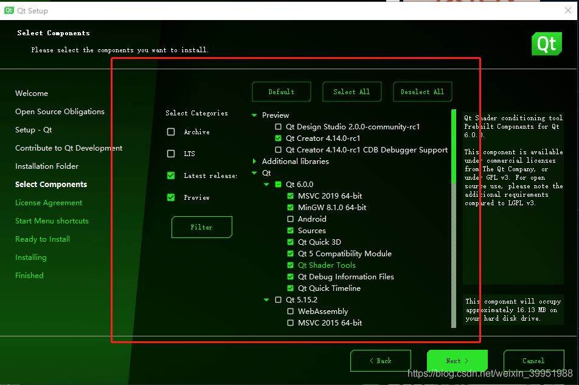Image resolution: width=579 pixels, height=385 pixels.
Task: Click the Select Components step
Action: click(51, 185)
